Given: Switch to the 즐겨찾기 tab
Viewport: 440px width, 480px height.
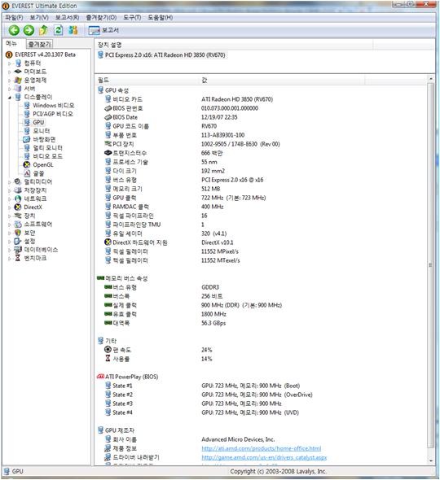Looking at the screenshot, I should coord(40,45).
